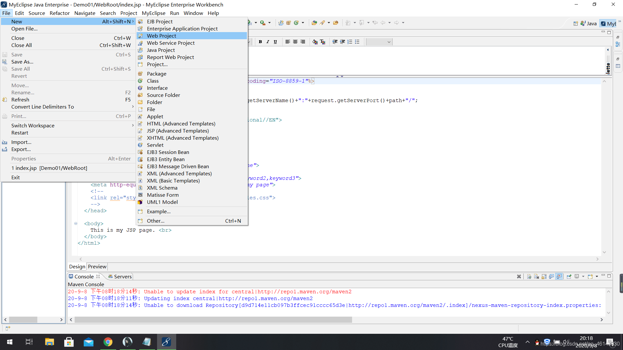The height and width of the screenshot is (350, 623).
Task: Click the align left icon
Action: [x=287, y=42]
